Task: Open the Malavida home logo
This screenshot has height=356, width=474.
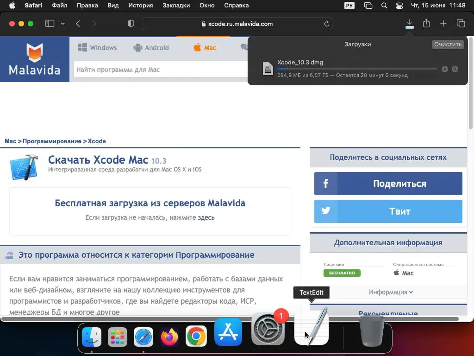Action: pyautogui.click(x=35, y=59)
